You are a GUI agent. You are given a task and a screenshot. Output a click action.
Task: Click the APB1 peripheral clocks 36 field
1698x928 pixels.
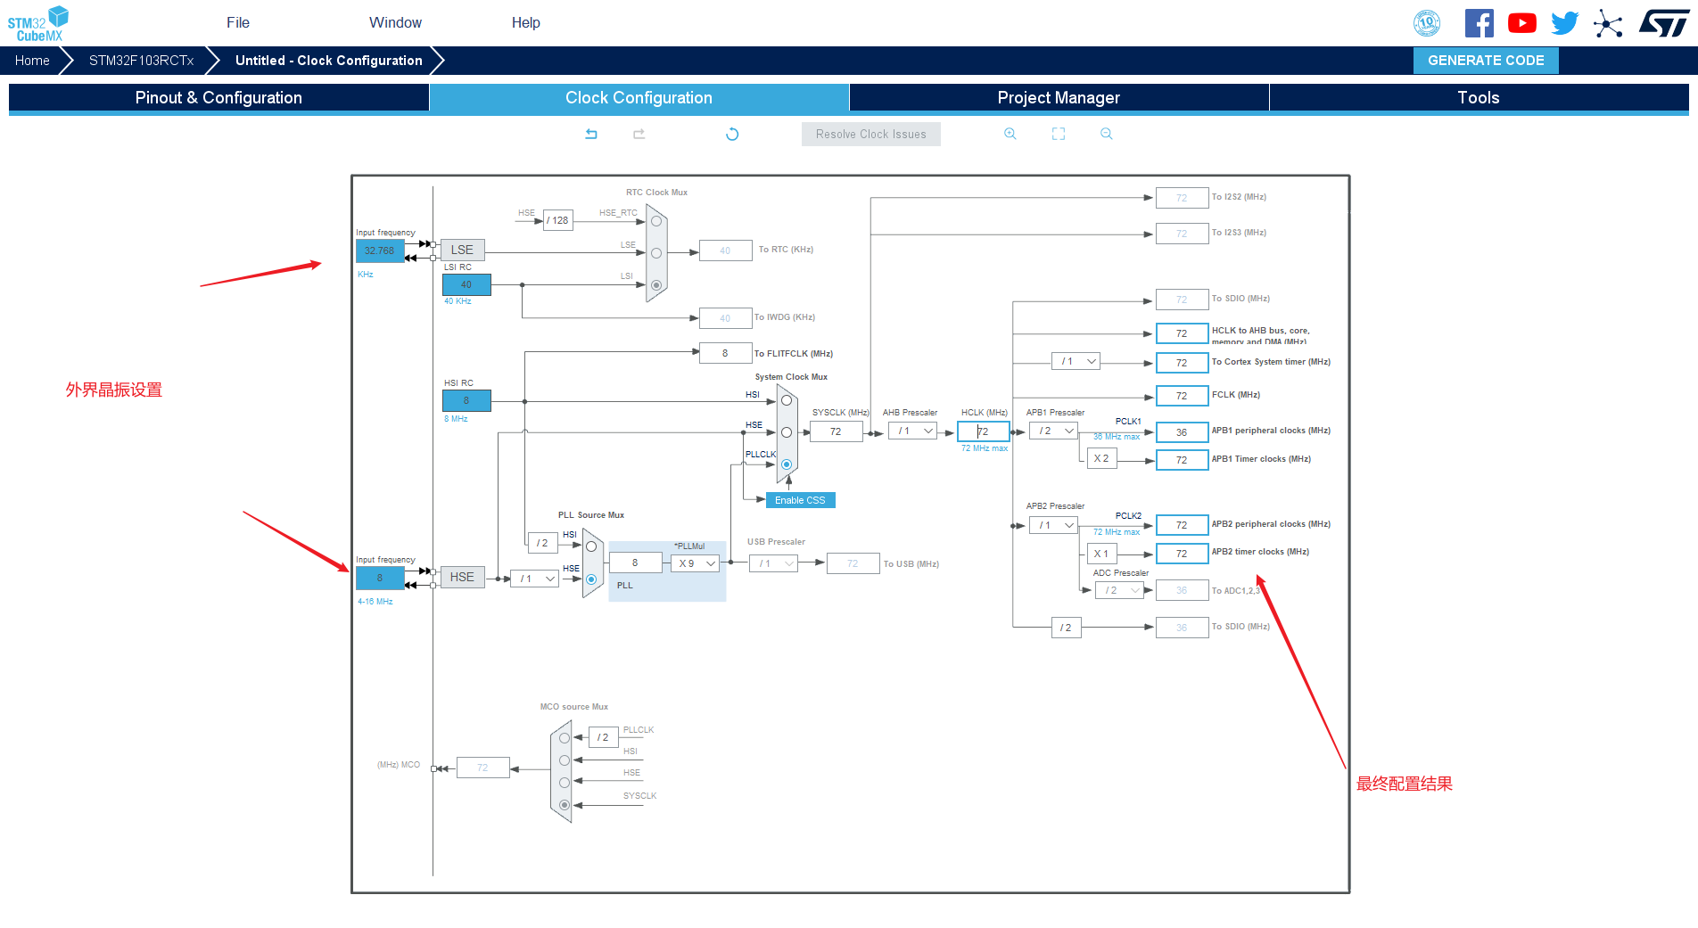(1182, 432)
